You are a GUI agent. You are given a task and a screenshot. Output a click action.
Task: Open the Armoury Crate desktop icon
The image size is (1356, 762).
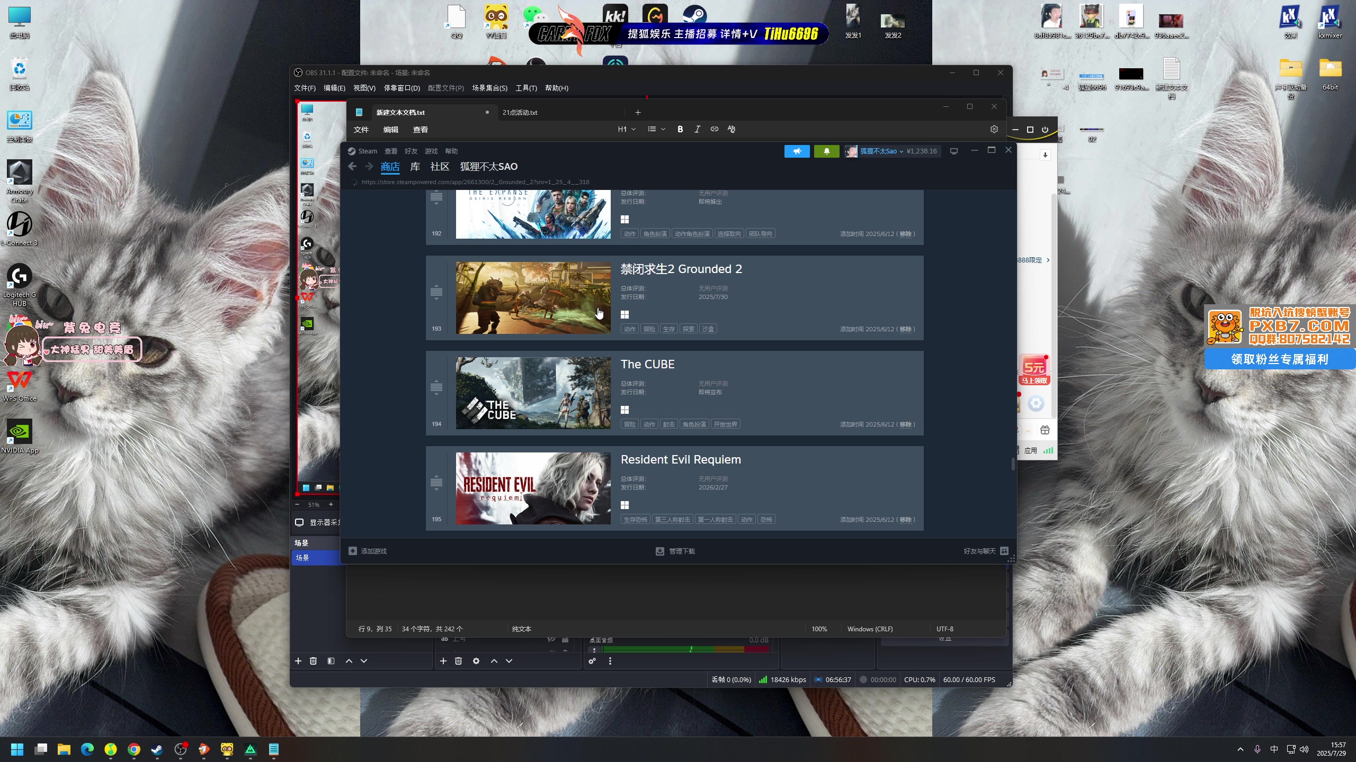click(x=20, y=181)
